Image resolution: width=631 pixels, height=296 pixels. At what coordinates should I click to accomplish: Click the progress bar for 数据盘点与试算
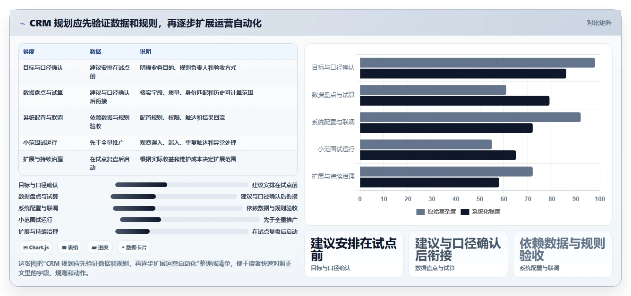tap(173, 197)
